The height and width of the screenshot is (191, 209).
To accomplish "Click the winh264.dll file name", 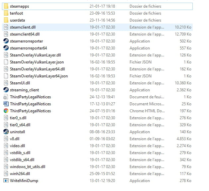I will tap(20, 174).
